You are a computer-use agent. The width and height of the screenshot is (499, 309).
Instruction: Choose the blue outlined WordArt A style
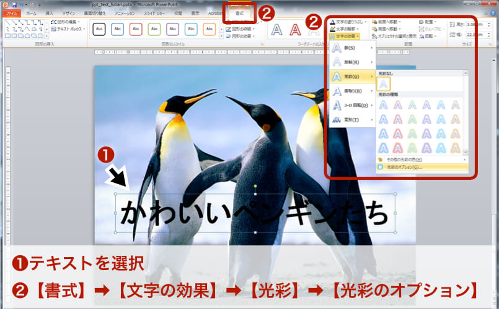click(276, 30)
